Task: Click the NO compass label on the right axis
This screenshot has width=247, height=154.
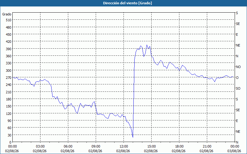Action: pos(238,67)
